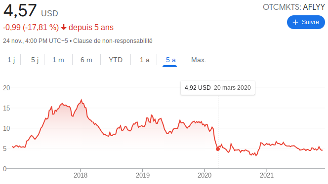Click the 2019 label on the x-axis

(143, 175)
